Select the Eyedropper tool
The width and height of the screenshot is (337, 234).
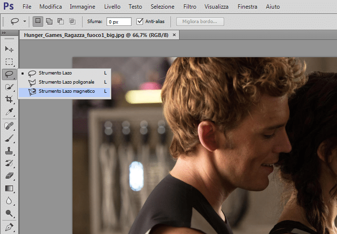point(9,112)
